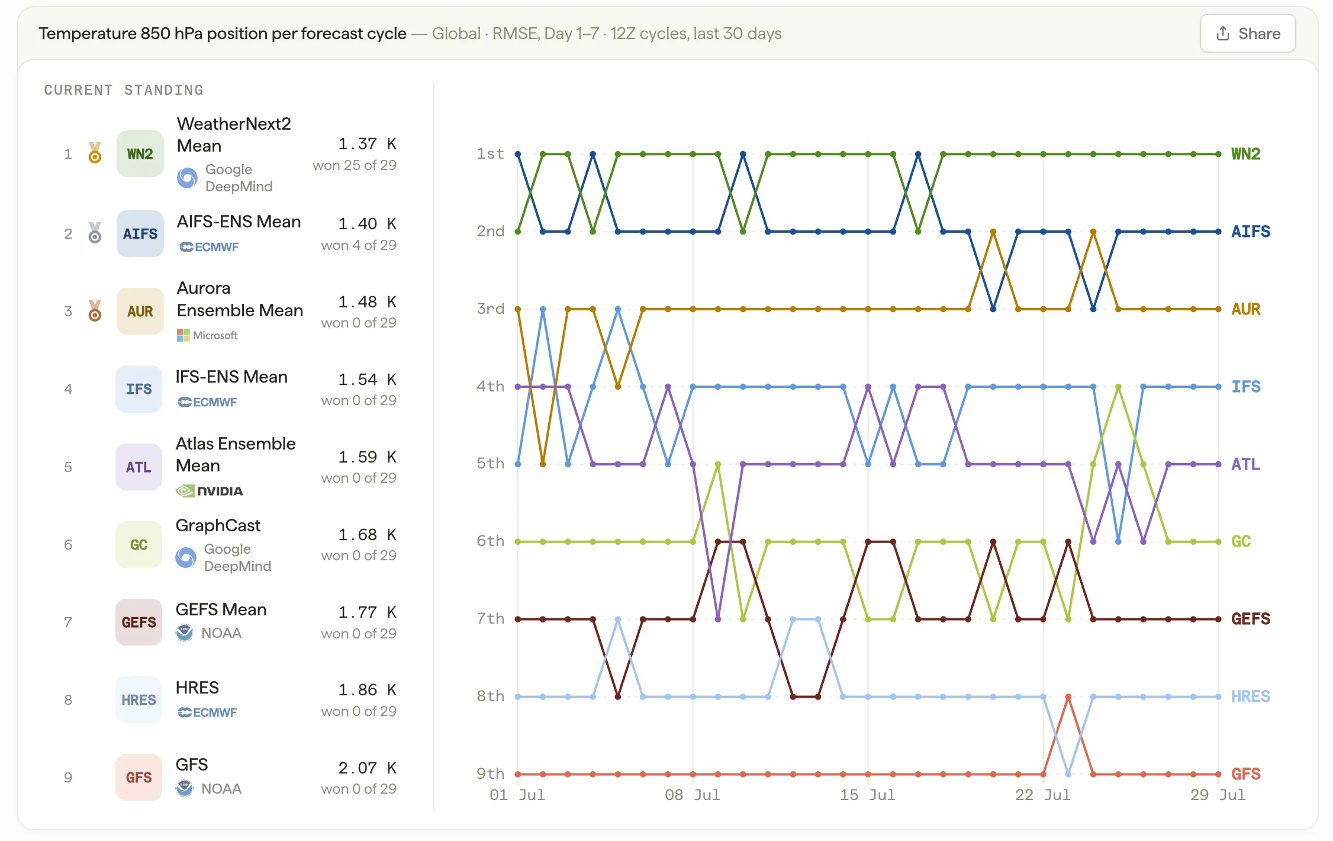Click the '1.54 K' score value

coord(367,380)
